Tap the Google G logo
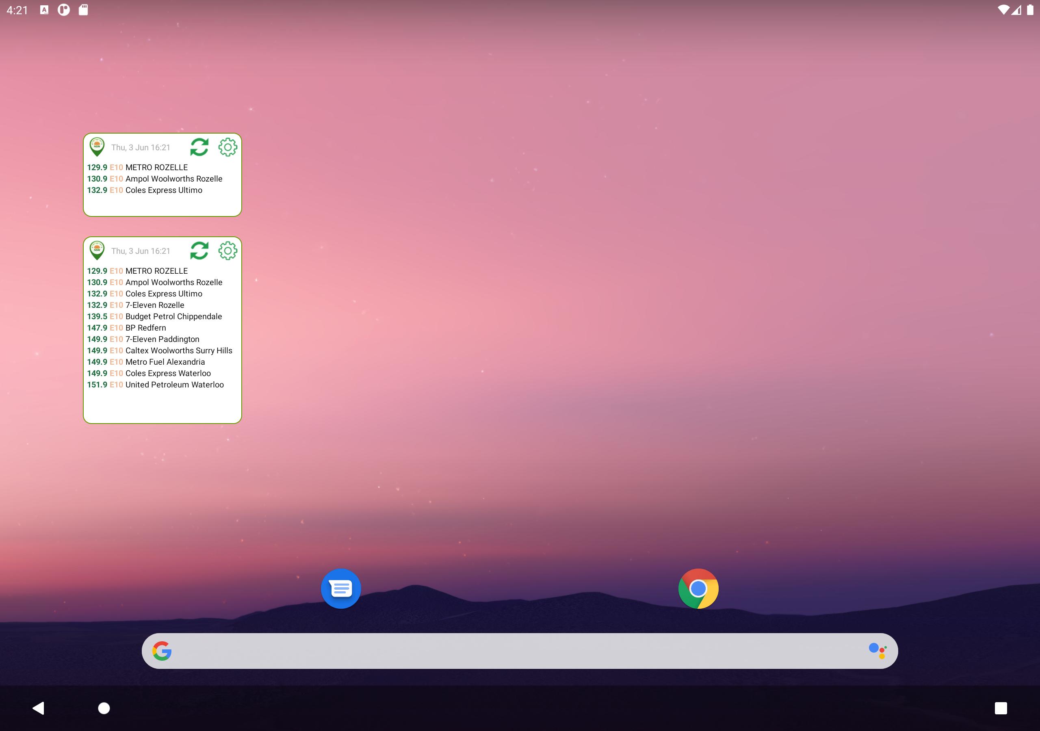Image resolution: width=1040 pixels, height=731 pixels. (x=162, y=651)
